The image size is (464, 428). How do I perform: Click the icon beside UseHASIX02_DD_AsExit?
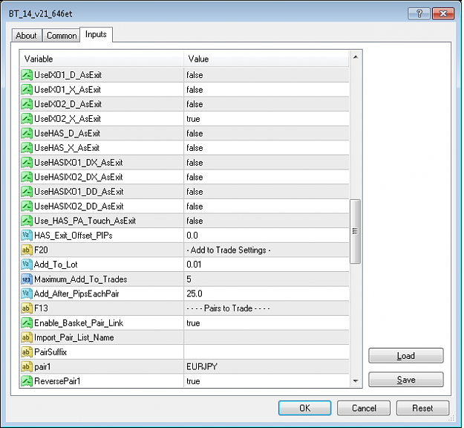point(27,206)
